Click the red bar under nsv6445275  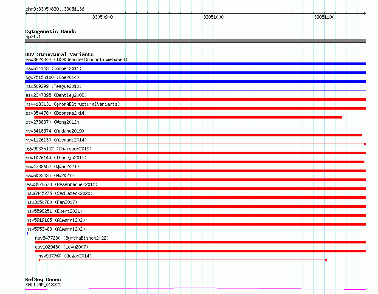[196, 198]
